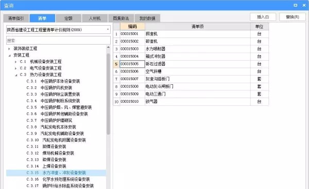309x189 pixels.
Task: Select code cell 030315008
Action: point(132,86)
